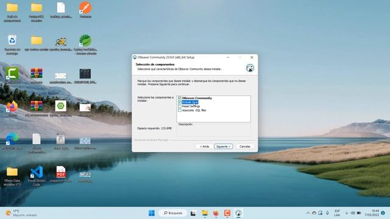The image size is (390, 219).
Task: Toggle the DBeaver Community component checkbox
Action: point(180,98)
